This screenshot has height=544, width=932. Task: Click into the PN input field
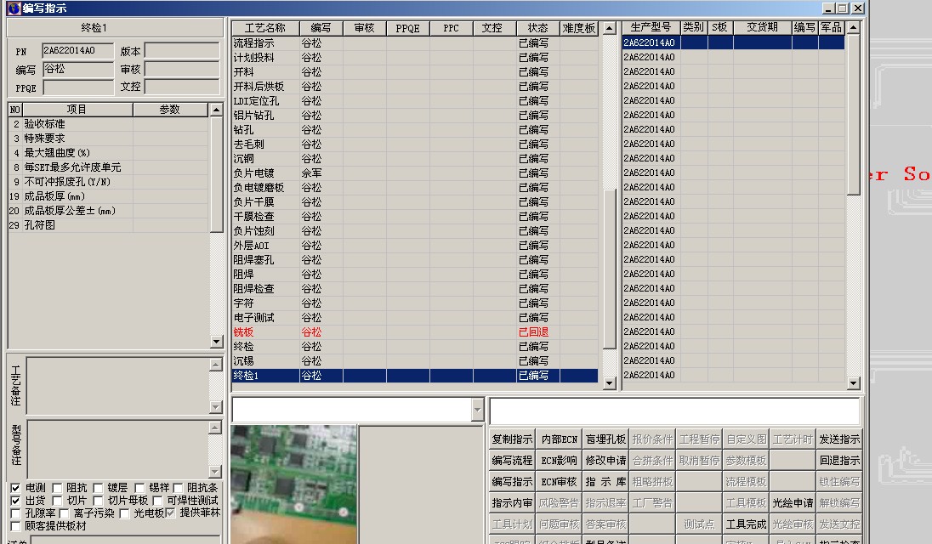click(x=77, y=51)
